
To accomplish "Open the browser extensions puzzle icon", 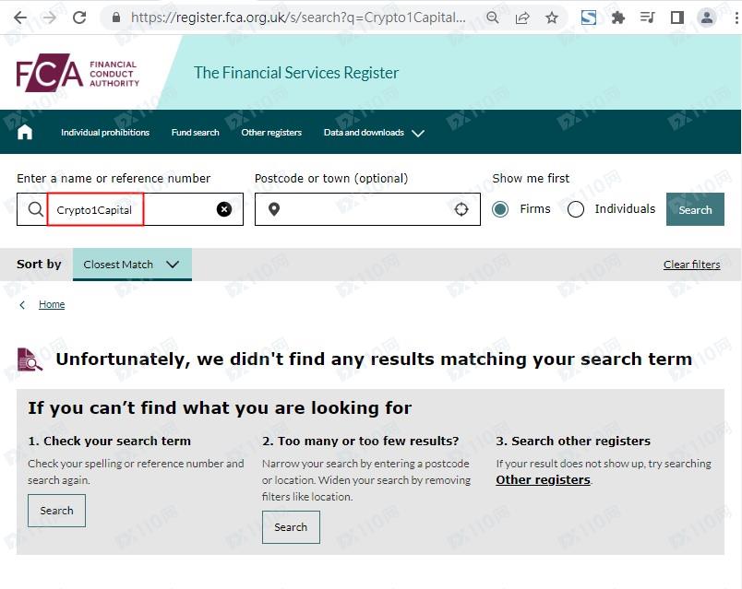I will pos(618,18).
